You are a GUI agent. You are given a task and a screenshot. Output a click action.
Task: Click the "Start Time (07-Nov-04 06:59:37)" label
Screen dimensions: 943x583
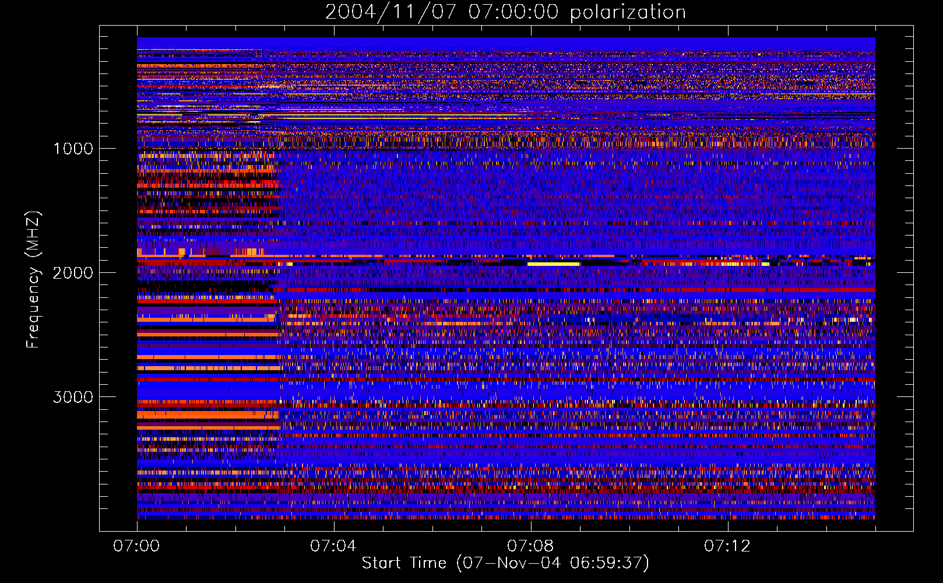505,563
